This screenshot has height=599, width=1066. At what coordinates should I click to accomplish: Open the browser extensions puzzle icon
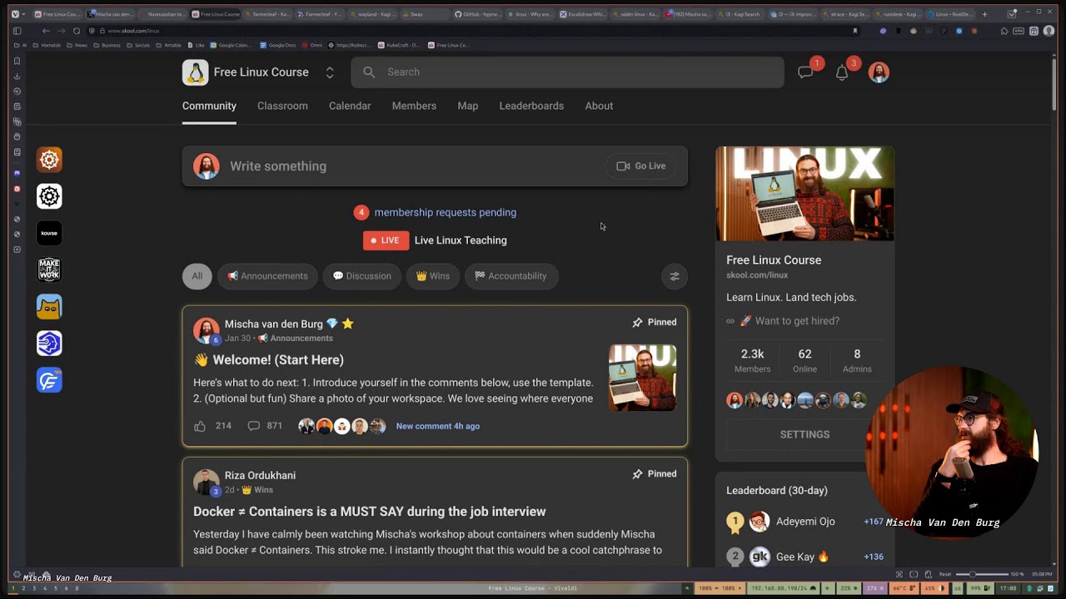click(1004, 31)
